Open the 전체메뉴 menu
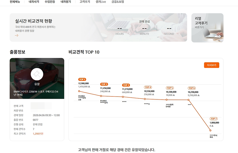Viewport: 238px width, 153px height. coord(15,2)
